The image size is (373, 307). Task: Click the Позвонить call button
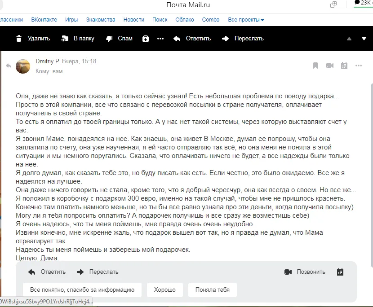[311, 272]
